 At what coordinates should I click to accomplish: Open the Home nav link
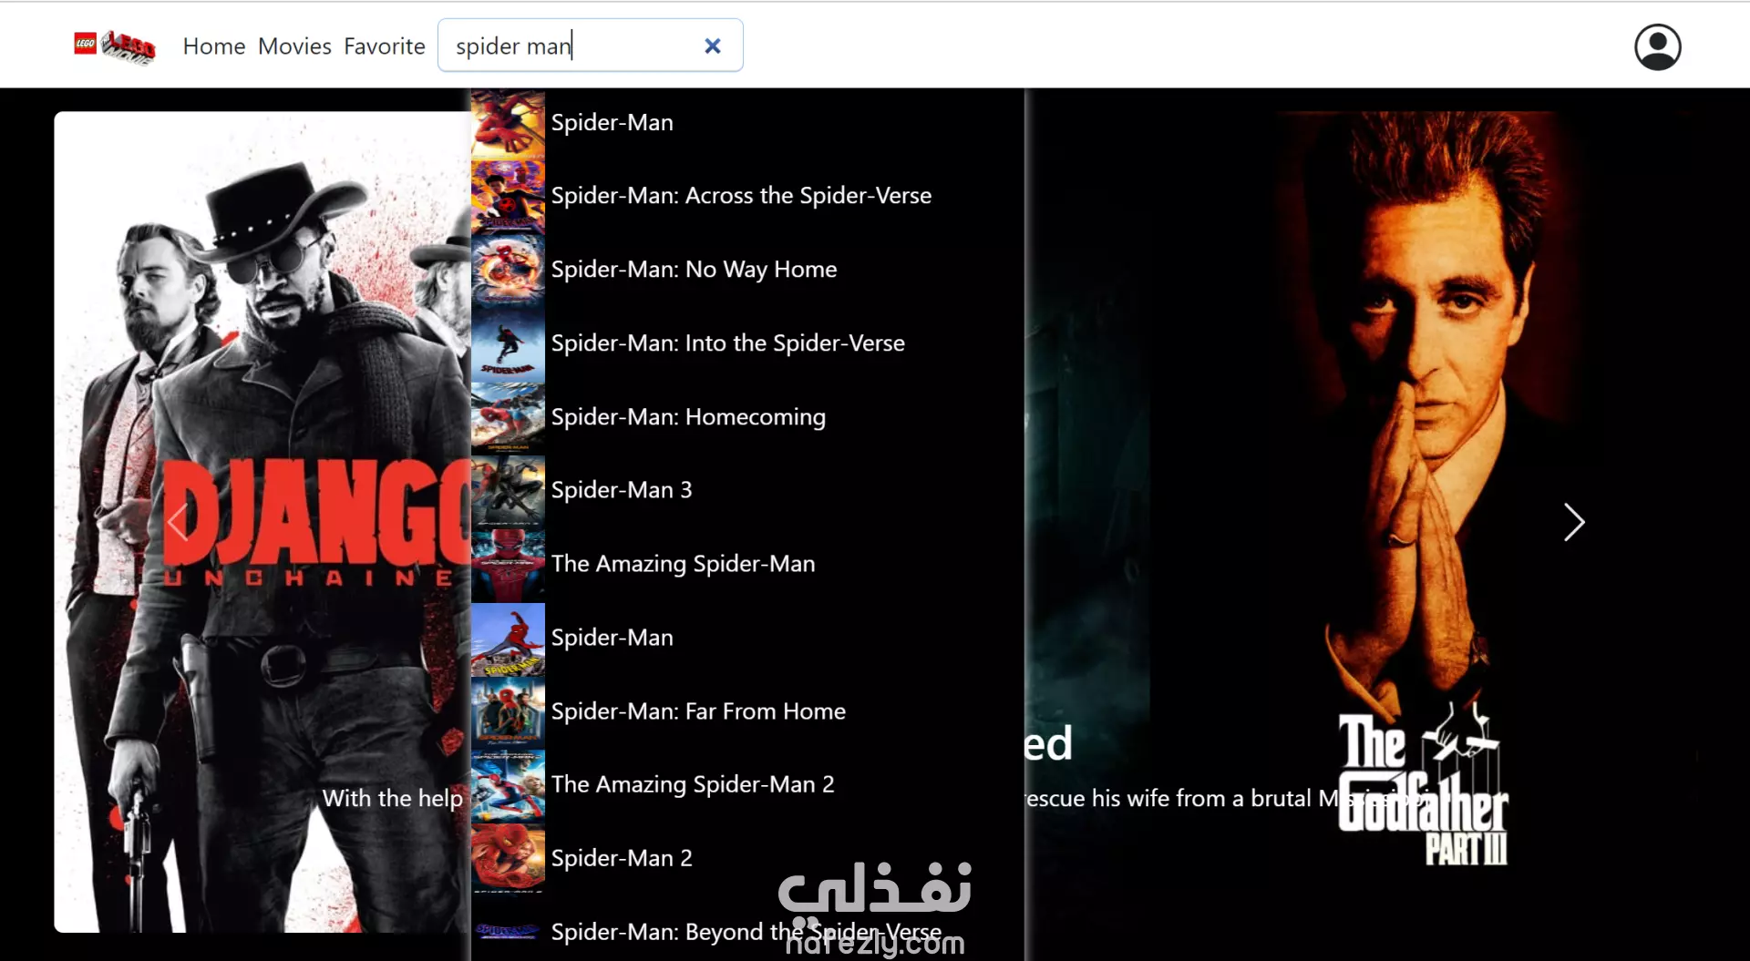click(214, 46)
